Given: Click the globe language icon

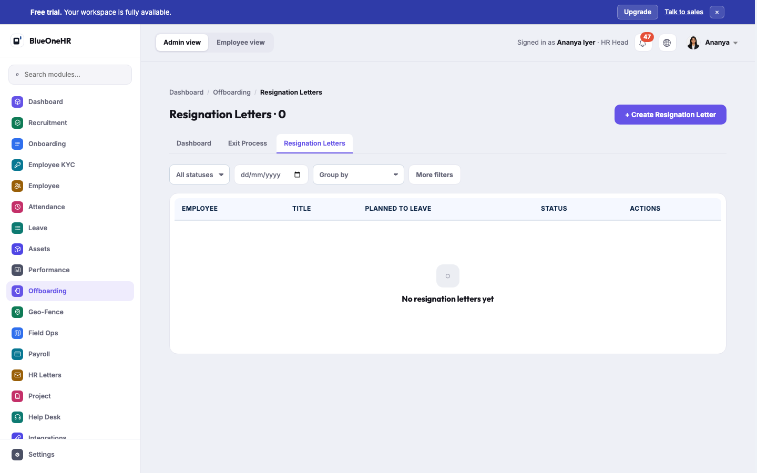Looking at the screenshot, I should pos(667,43).
